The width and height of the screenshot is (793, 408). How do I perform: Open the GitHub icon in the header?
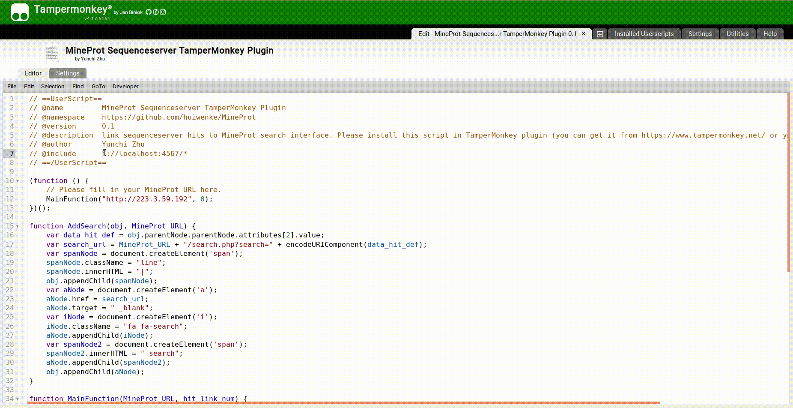point(149,12)
